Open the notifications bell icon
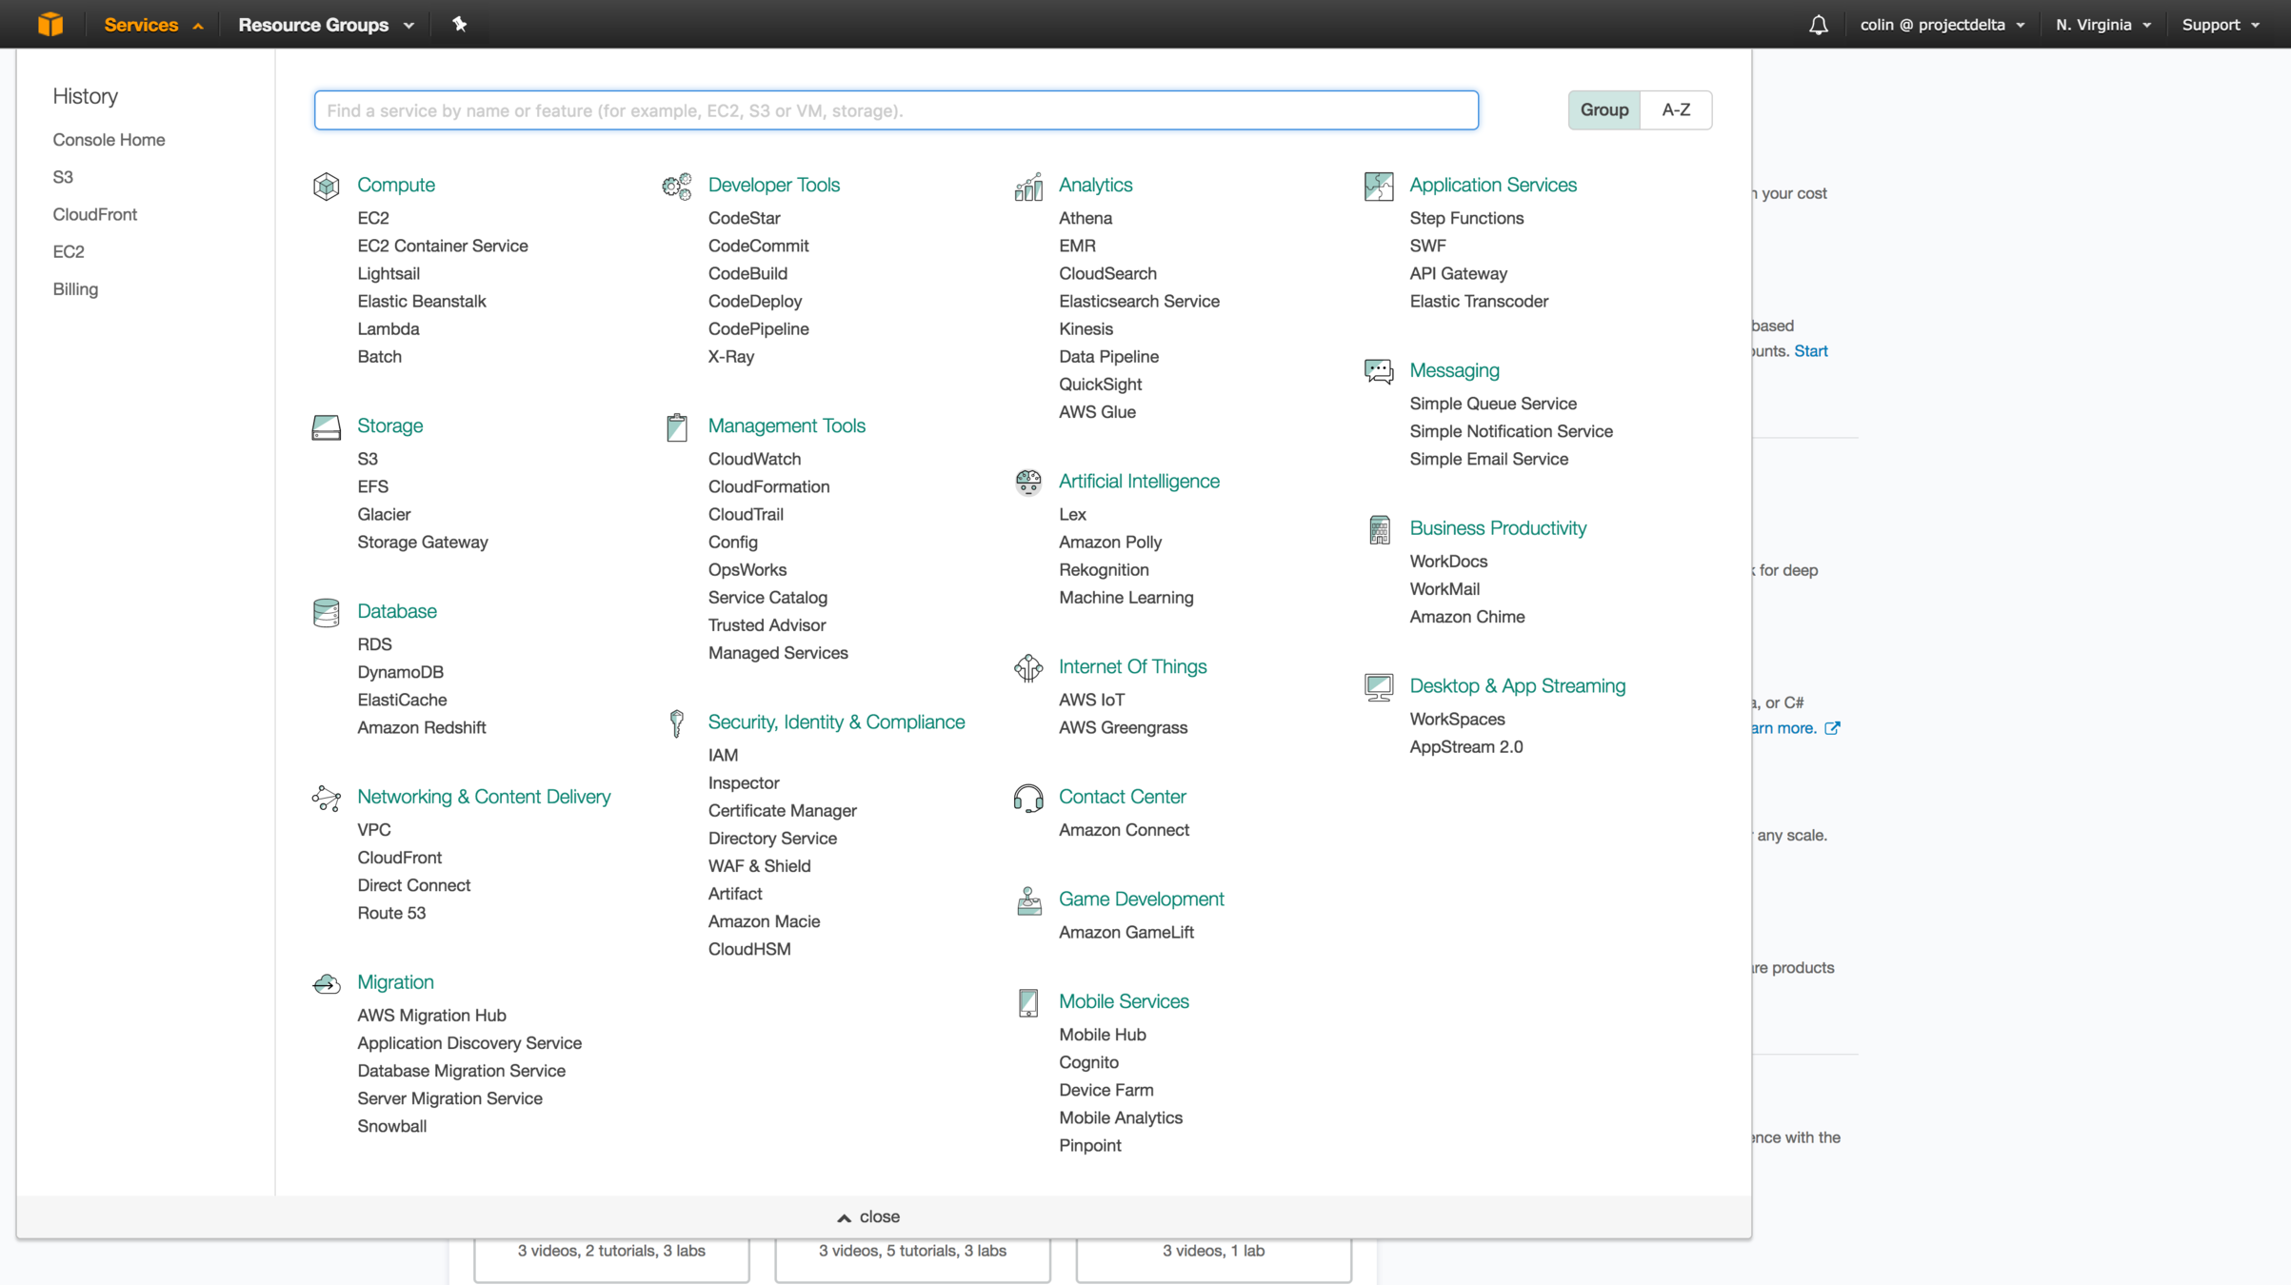The height and width of the screenshot is (1285, 2291). click(x=1818, y=25)
